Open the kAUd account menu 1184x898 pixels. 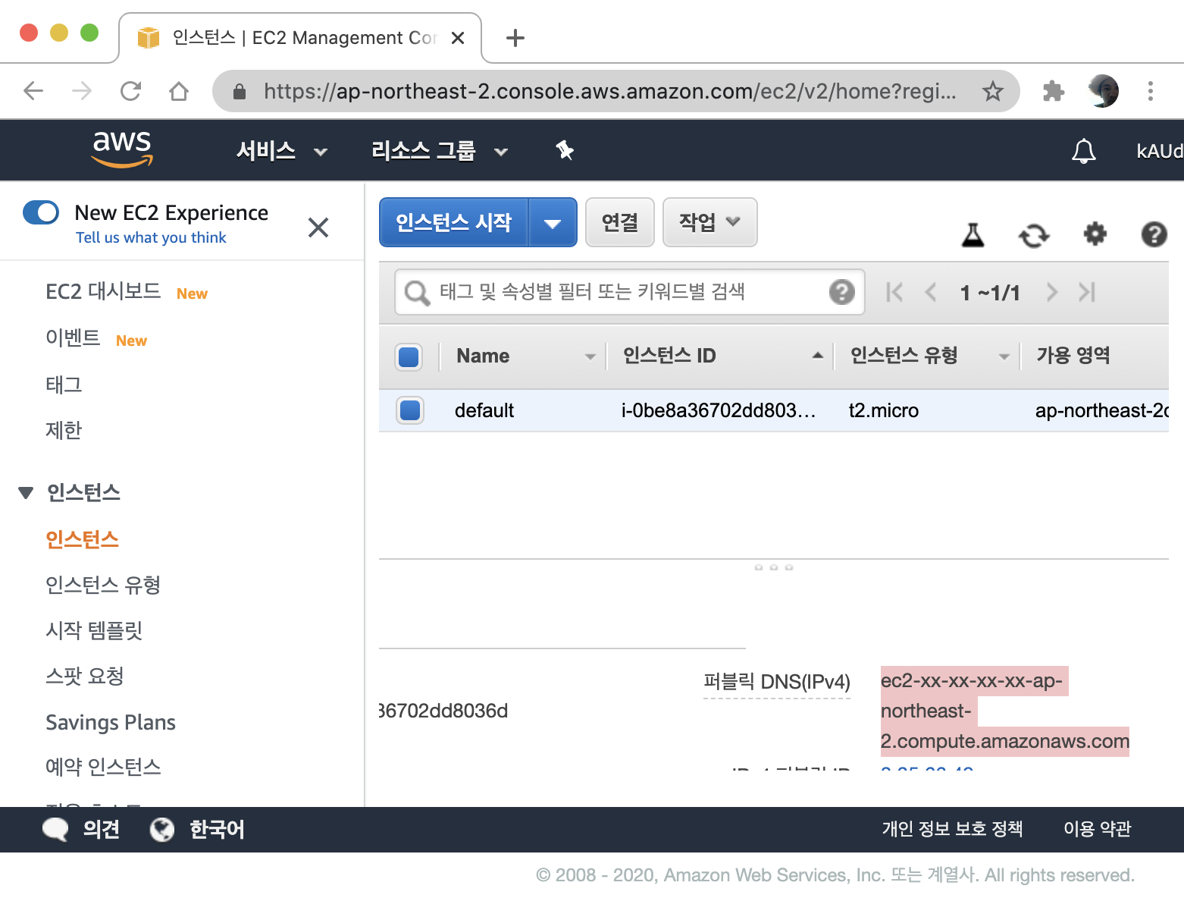pos(1160,151)
